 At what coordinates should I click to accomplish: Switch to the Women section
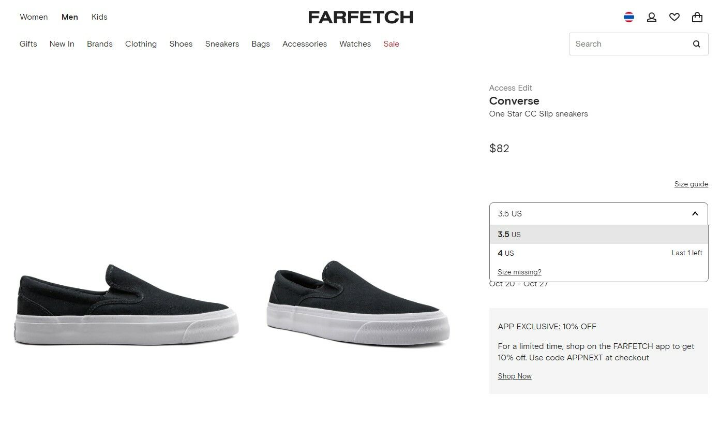(x=33, y=17)
